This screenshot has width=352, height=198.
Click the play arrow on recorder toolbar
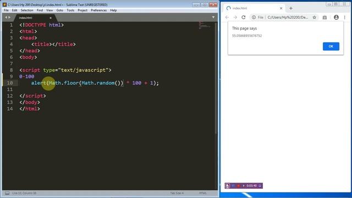tap(244, 186)
